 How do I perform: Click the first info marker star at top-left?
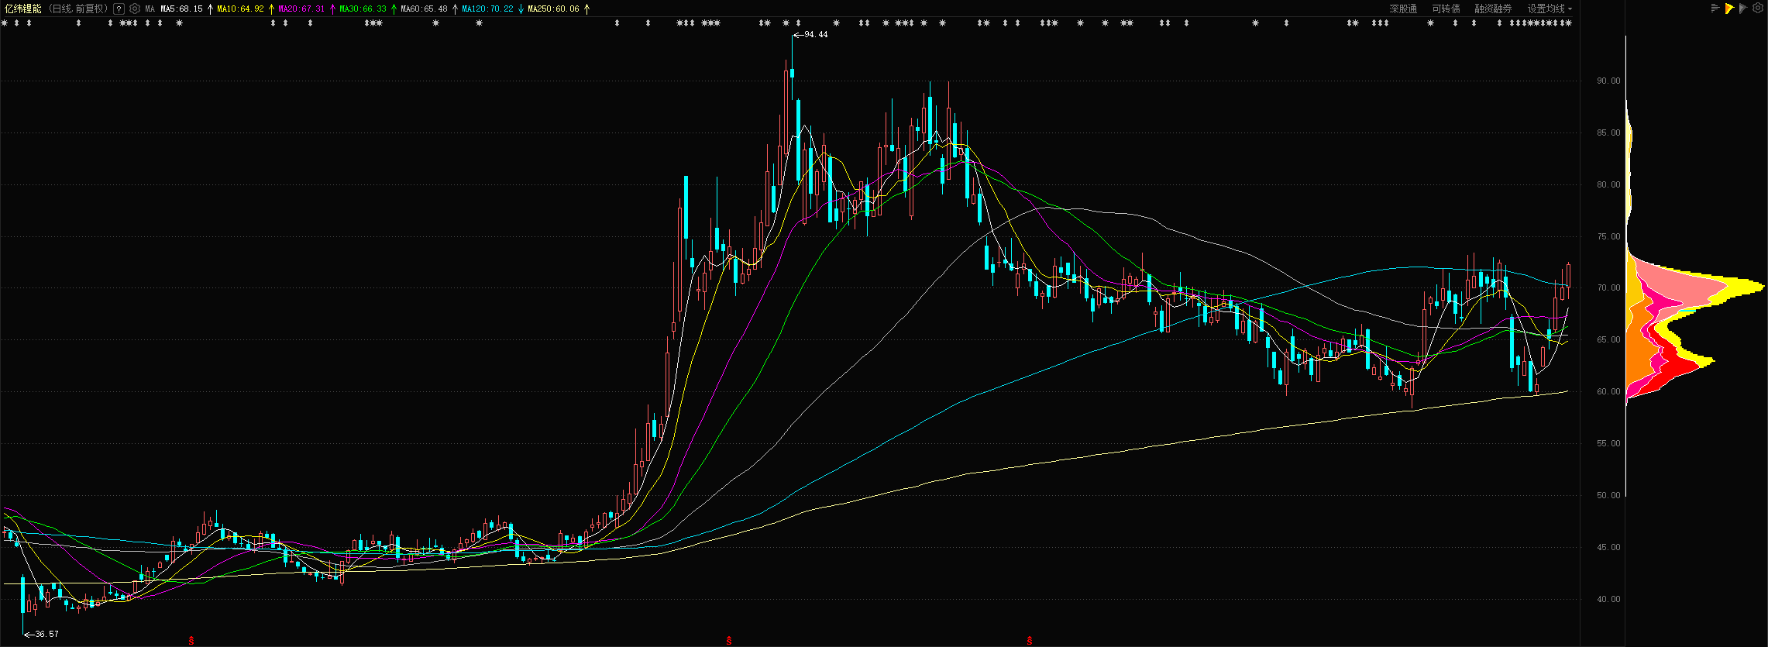[x=4, y=23]
